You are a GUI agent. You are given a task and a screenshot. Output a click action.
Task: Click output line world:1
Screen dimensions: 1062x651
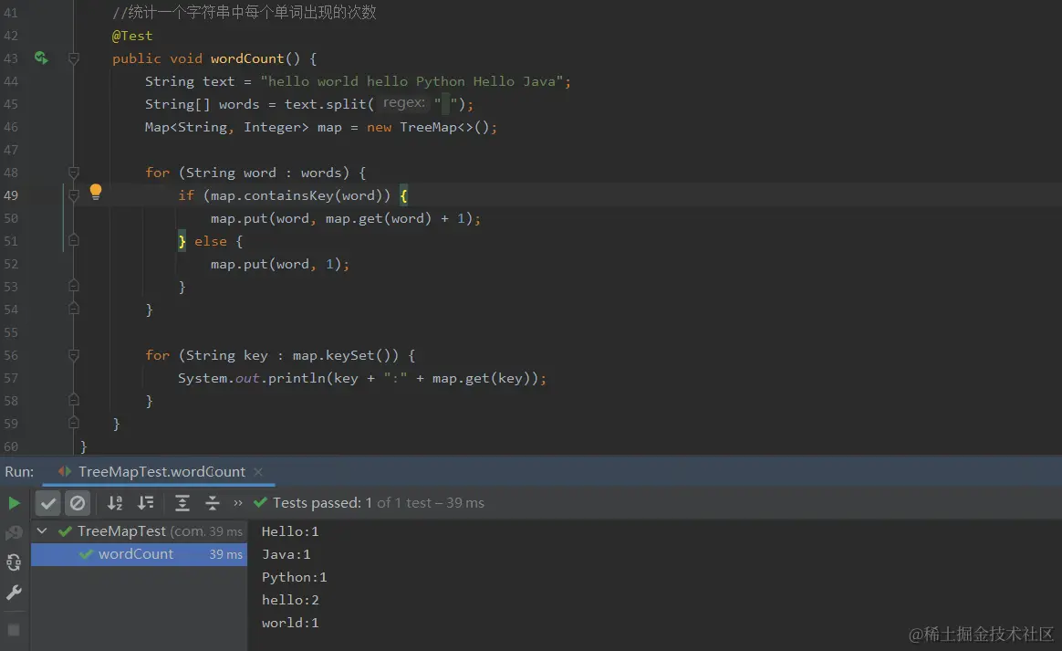290,623
